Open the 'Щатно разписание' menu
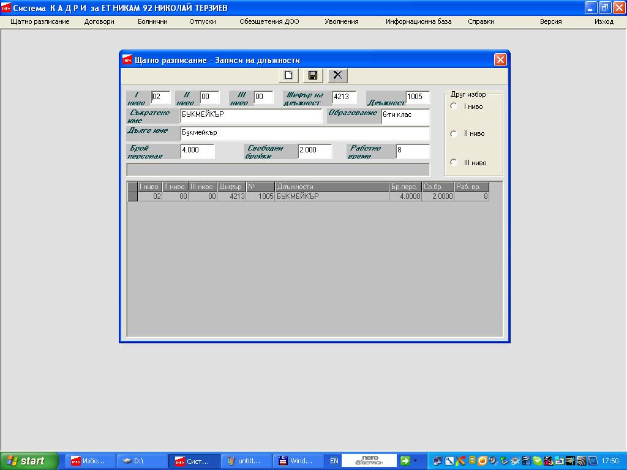 pyautogui.click(x=40, y=21)
